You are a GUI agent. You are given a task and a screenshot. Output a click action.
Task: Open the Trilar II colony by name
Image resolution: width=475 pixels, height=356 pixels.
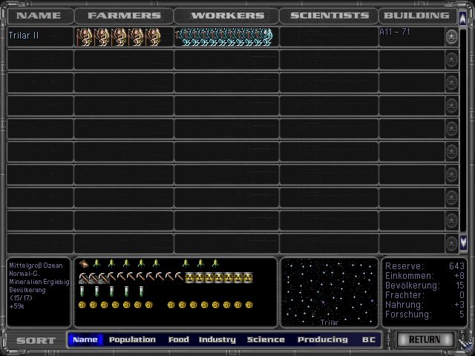(x=24, y=36)
